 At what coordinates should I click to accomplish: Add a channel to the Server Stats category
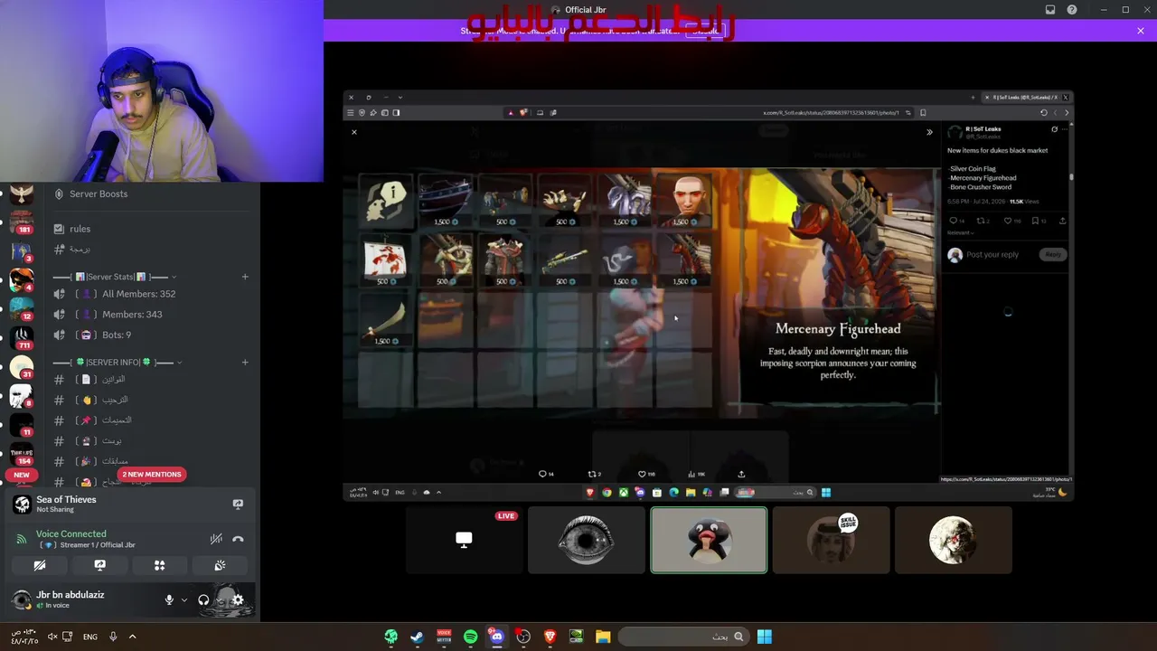click(245, 277)
